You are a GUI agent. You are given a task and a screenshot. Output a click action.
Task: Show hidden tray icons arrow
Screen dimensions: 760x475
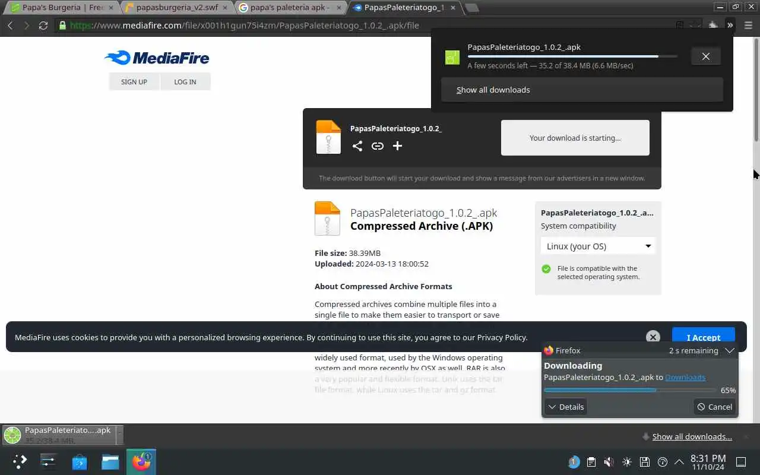(679, 462)
